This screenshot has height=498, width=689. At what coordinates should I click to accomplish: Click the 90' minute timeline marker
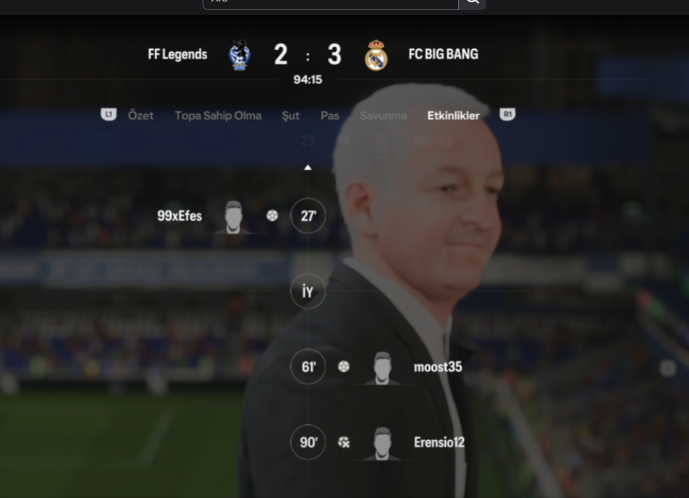click(308, 442)
